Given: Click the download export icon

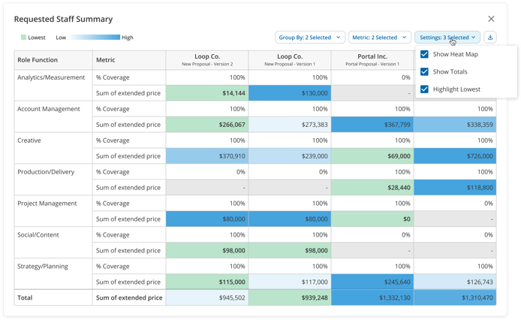Looking at the screenshot, I should (x=490, y=38).
